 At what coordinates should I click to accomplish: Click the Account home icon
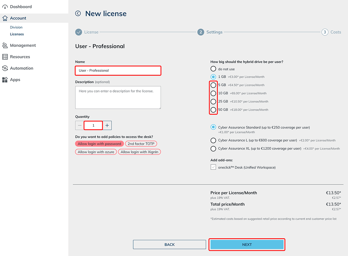coord(5,18)
